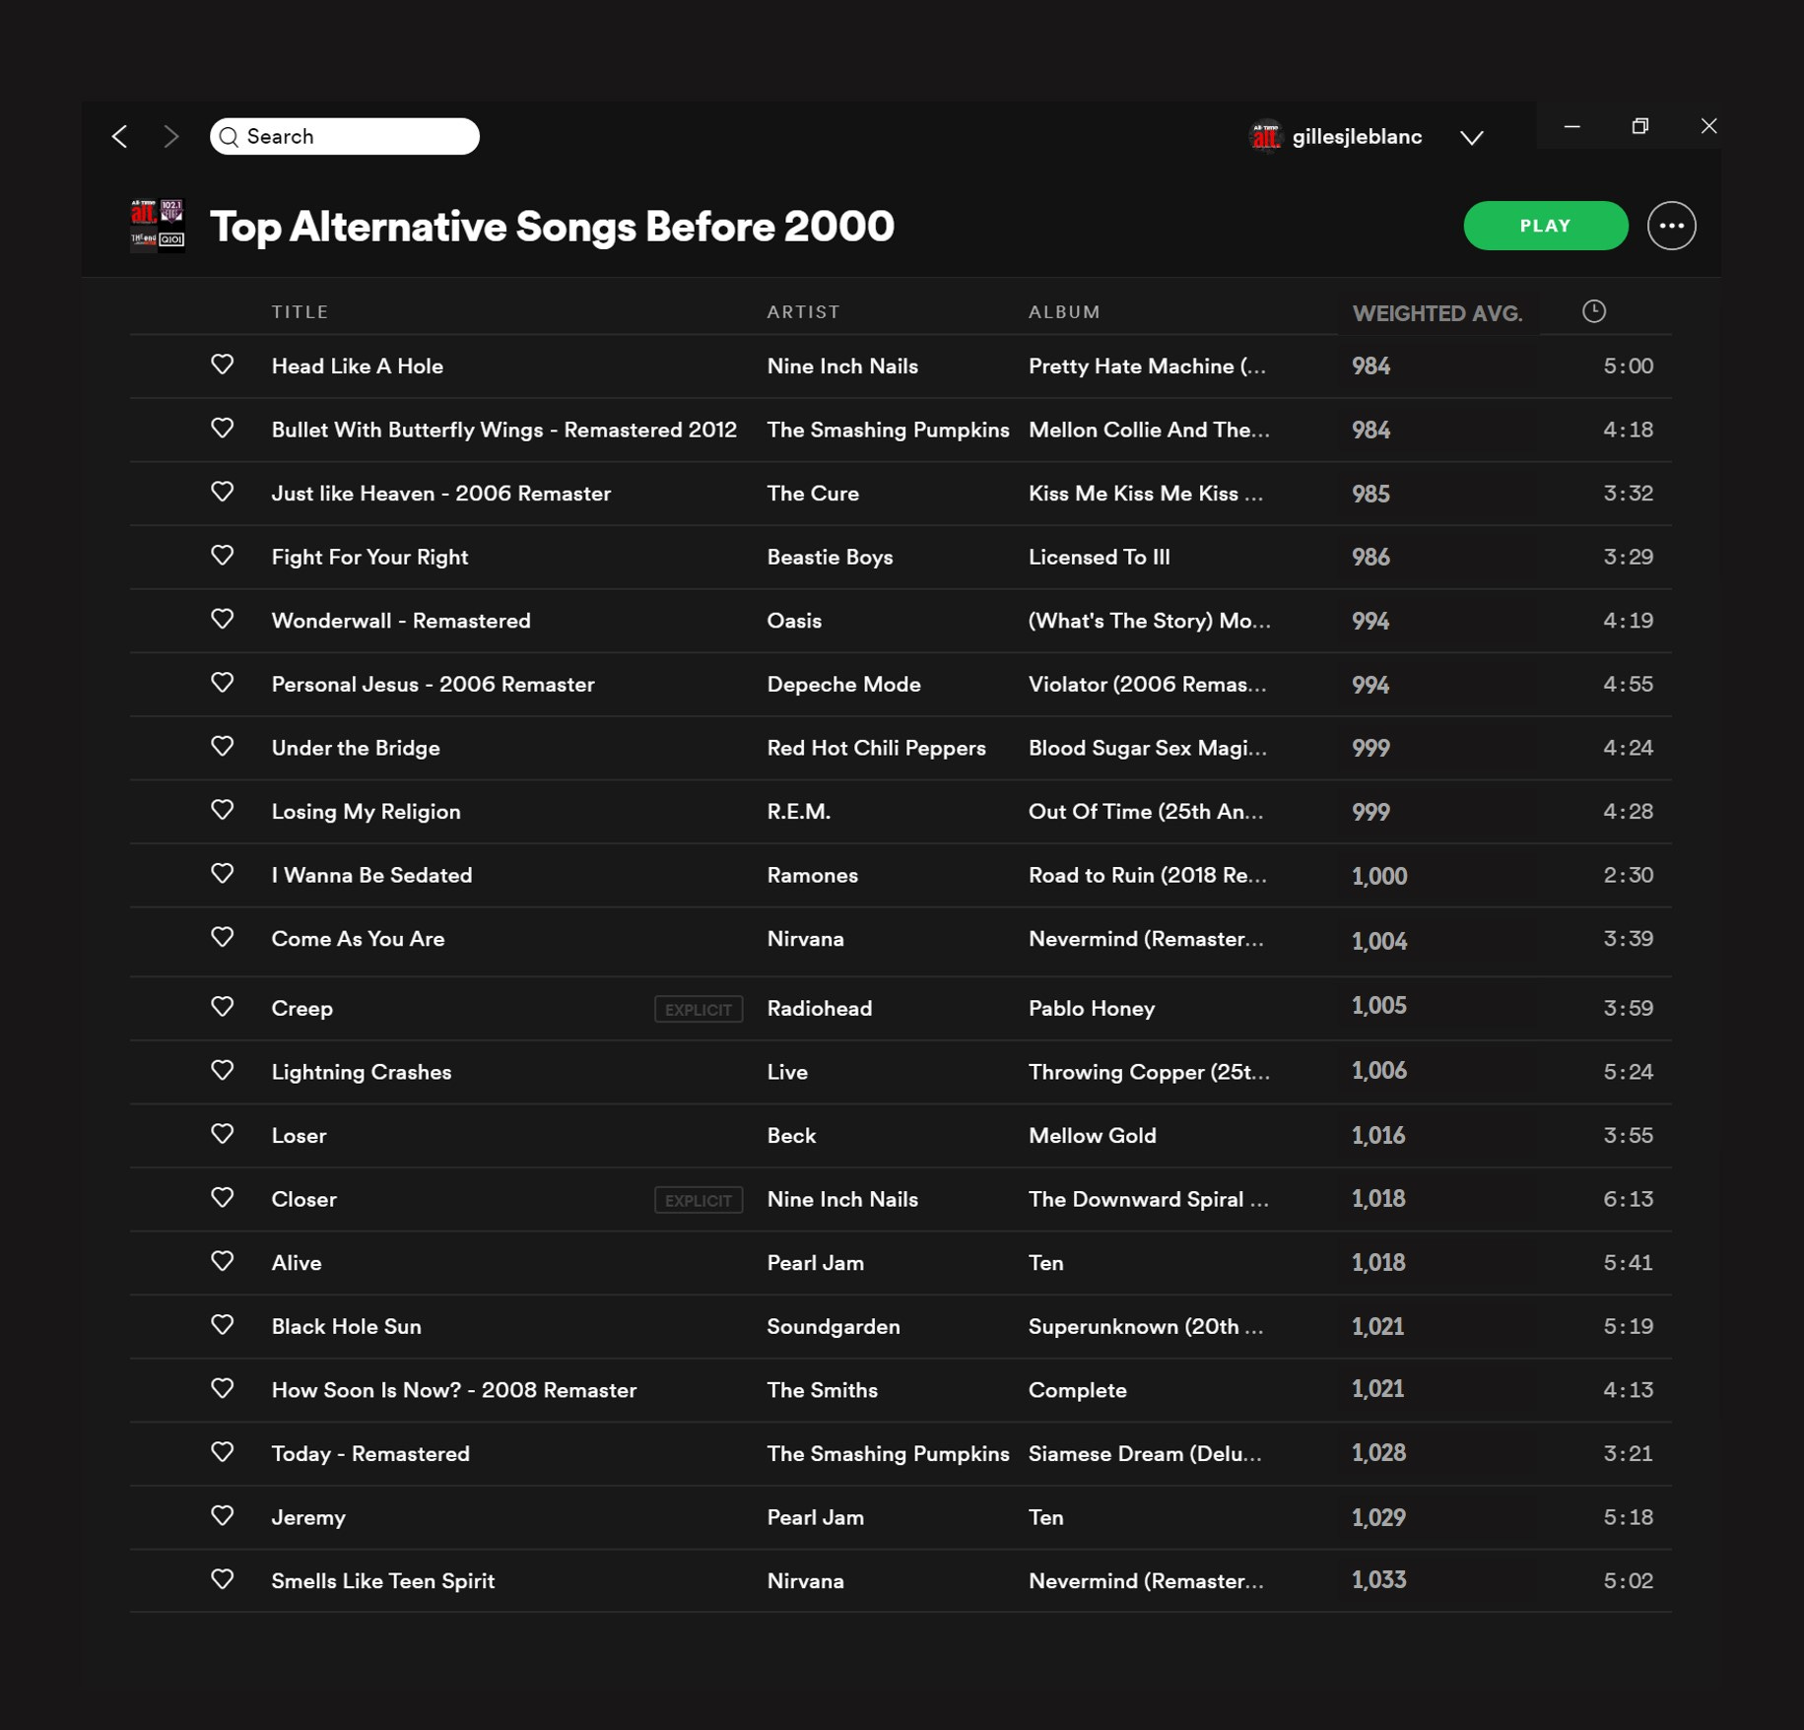This screenshot has width=1804, height=1730.
Task: Open artist Red Hot Chili Peppers
Action: click(x=876, y=749)
